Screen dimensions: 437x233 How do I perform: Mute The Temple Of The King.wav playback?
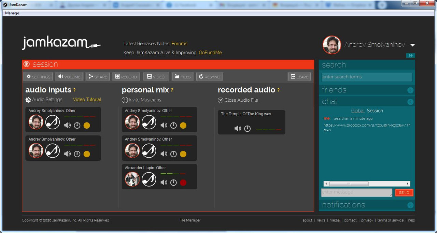238,129
